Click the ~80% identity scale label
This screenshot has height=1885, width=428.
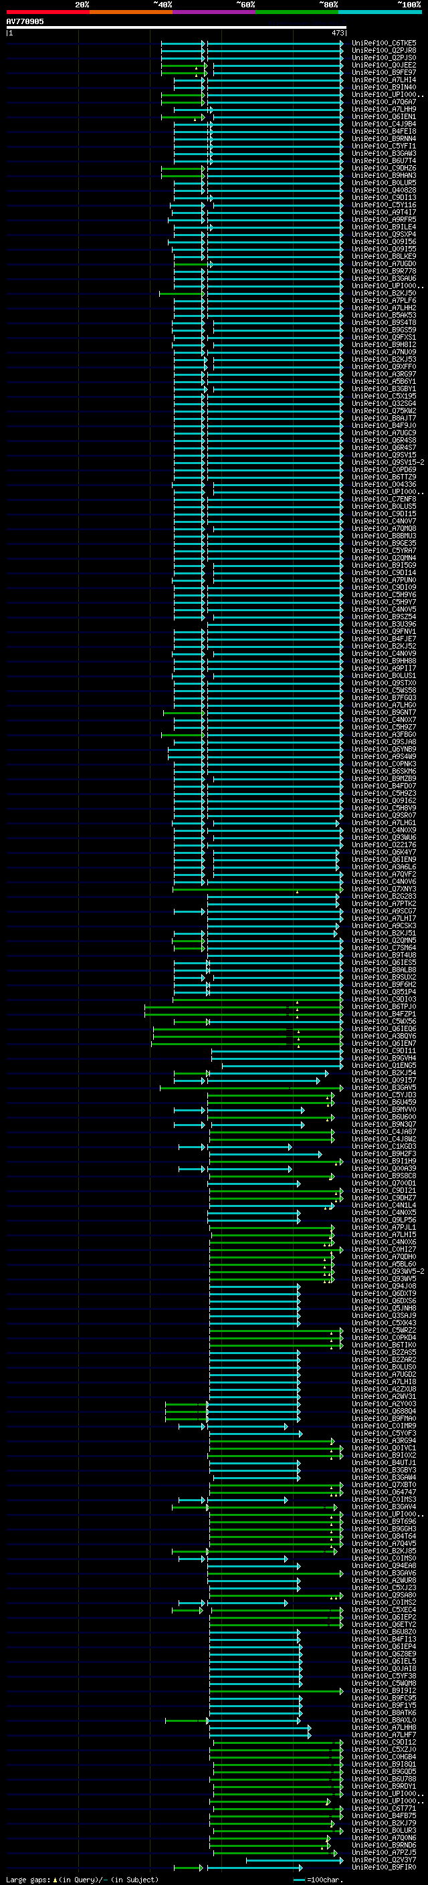[x=328, y=5]
